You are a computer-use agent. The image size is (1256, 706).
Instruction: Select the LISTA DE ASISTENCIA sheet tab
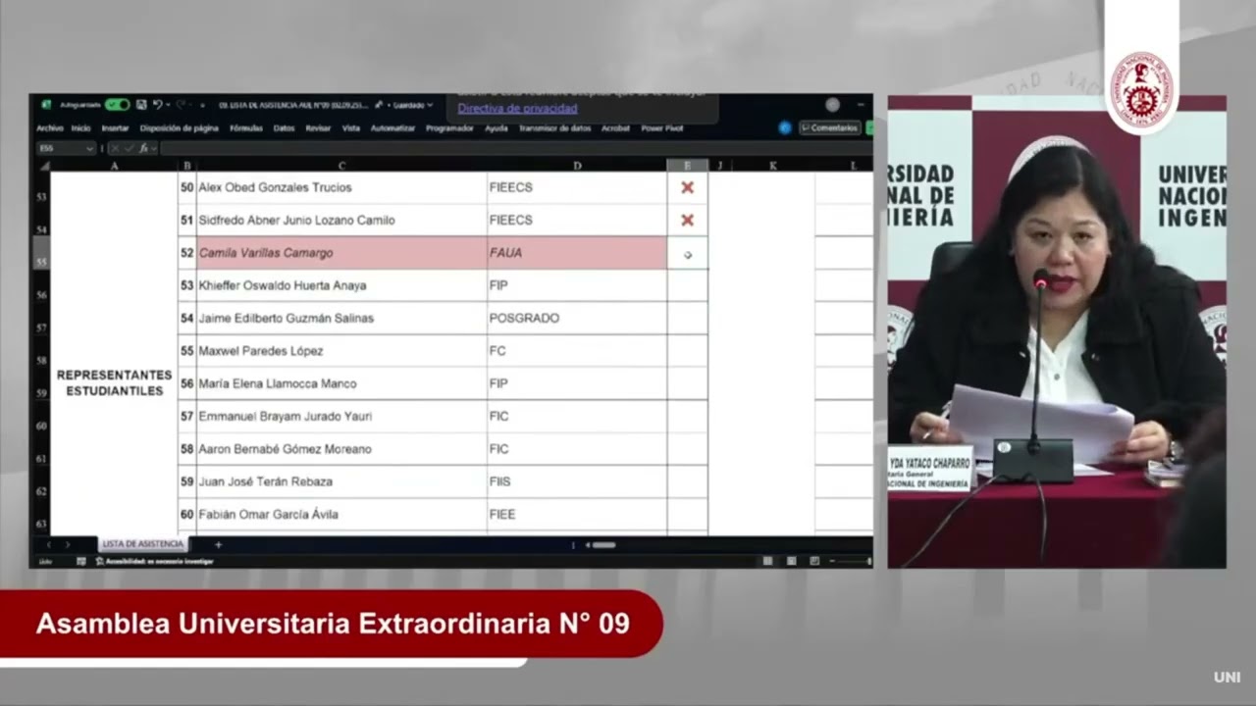click(x=142, y=543)
